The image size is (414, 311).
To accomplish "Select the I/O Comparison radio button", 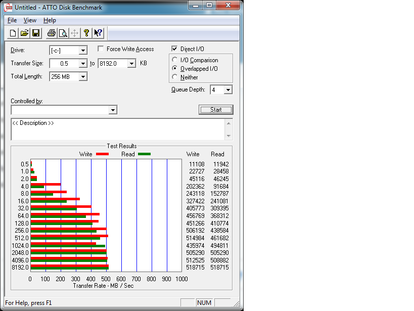I will 174,60.
